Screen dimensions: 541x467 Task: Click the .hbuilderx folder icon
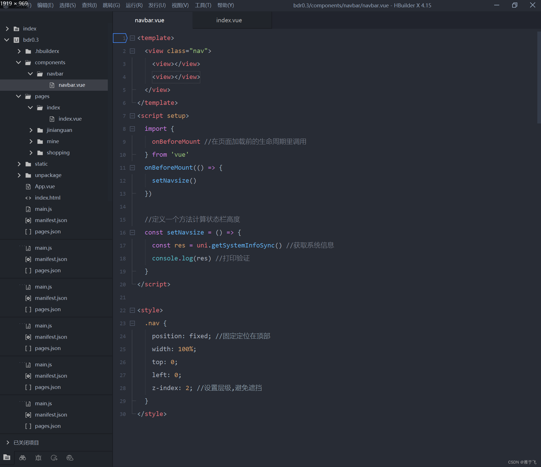point(28,51)
